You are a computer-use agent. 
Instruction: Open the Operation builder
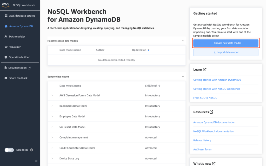tap(20, 57)
